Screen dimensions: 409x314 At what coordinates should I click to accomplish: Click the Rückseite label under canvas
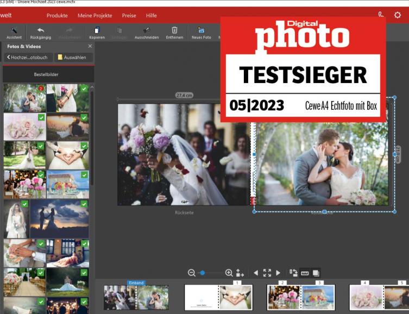tap(184, 212)
